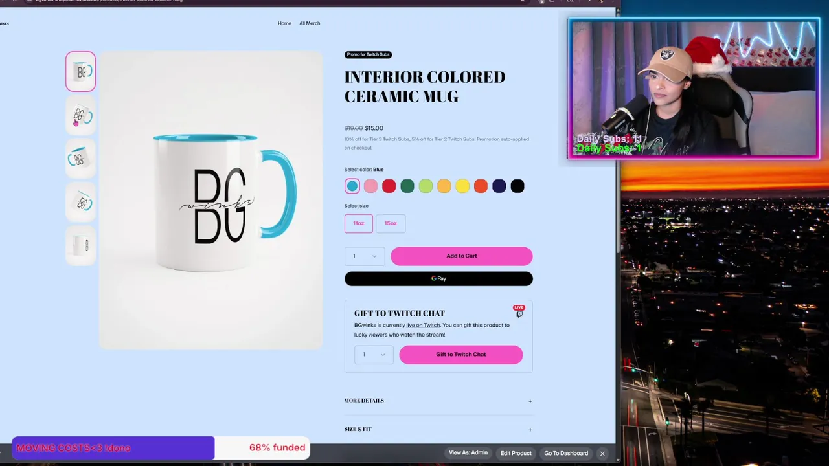Click the live on Twitch link

423,325
